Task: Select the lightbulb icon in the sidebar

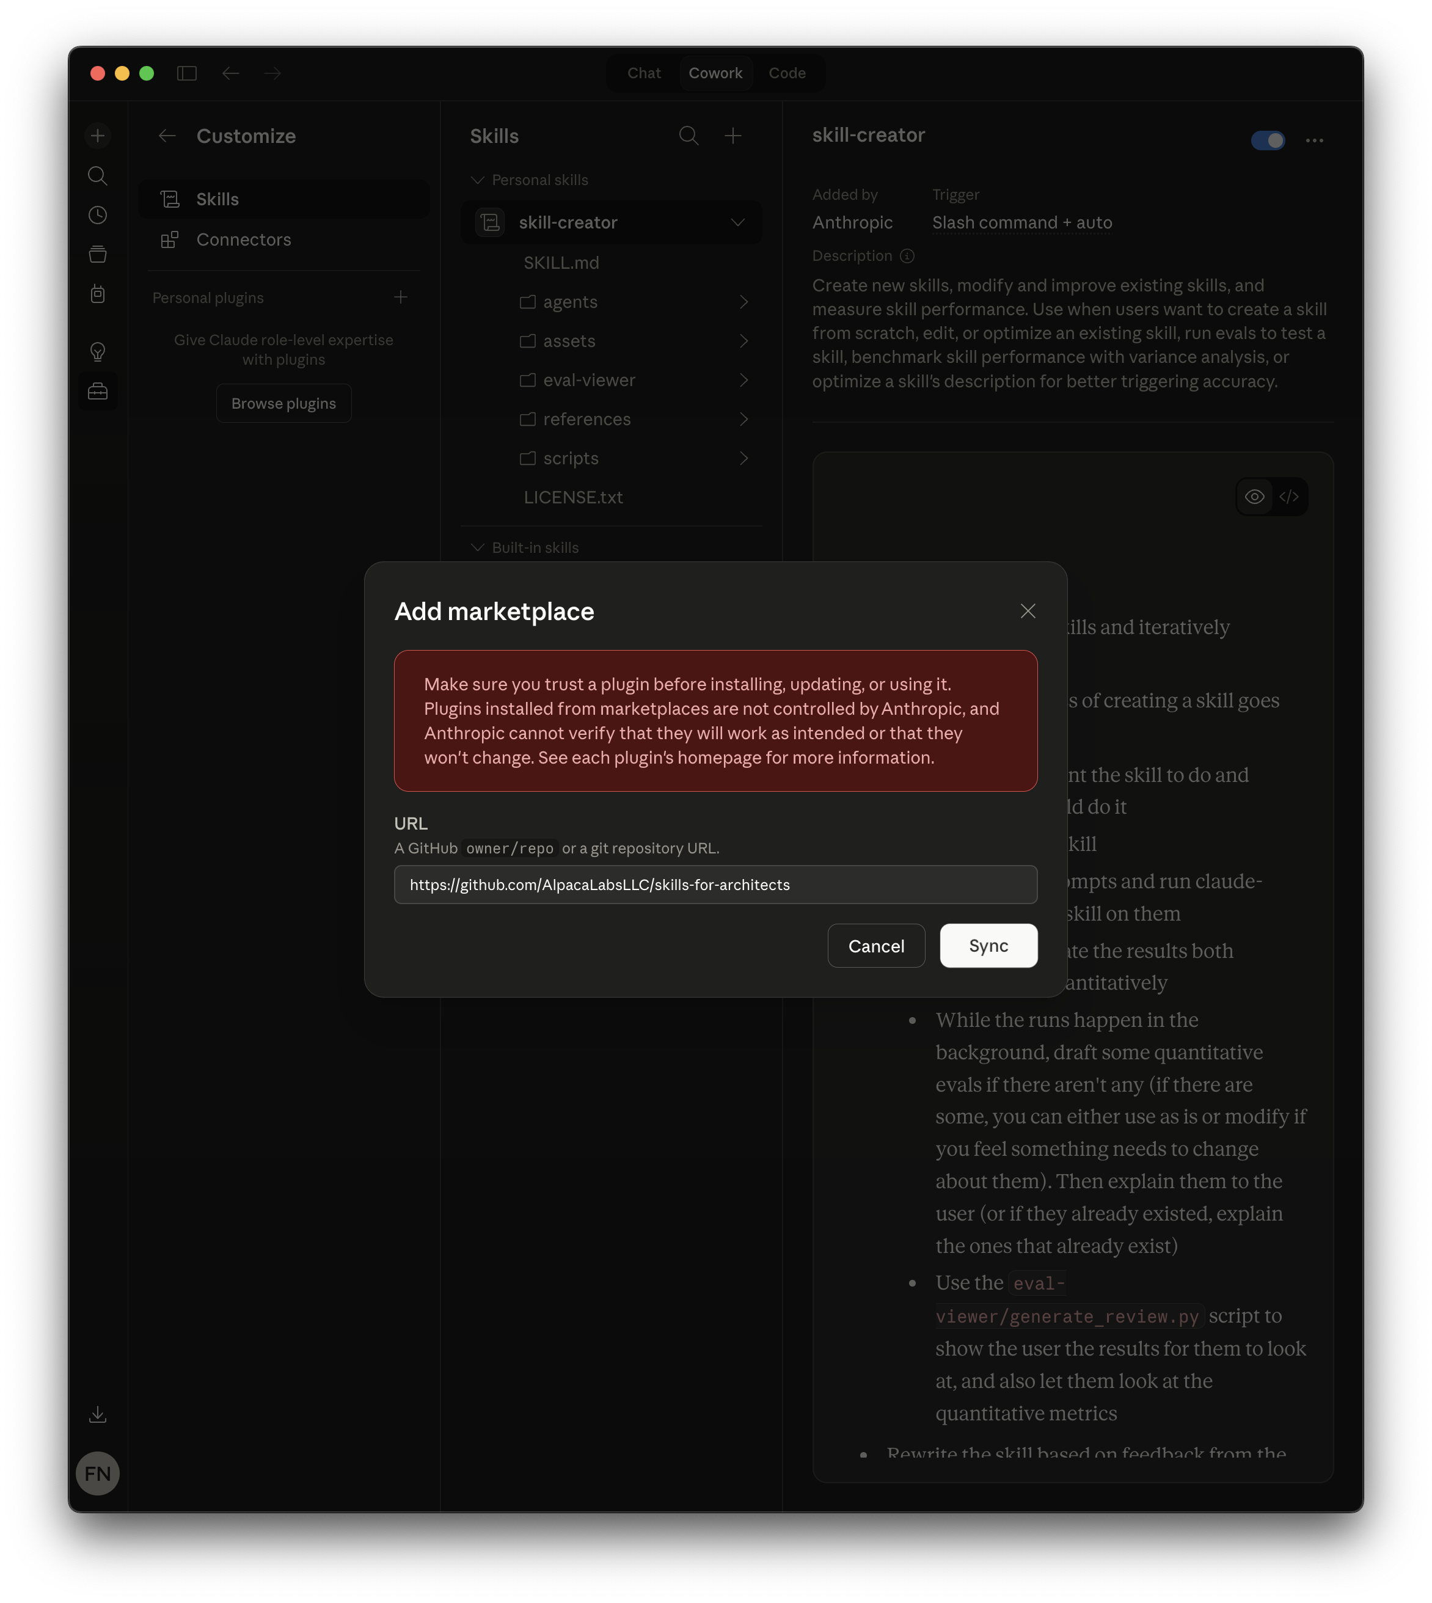Action: 98,352
